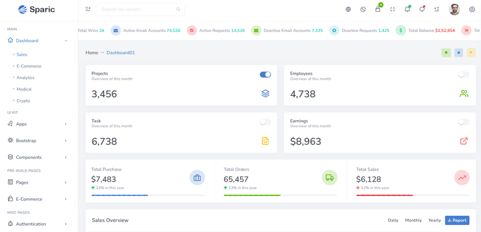481x232 pixels.
Task: Click the Deactive Email Accounts envelope icon
Action: click(x=256, y=30)
